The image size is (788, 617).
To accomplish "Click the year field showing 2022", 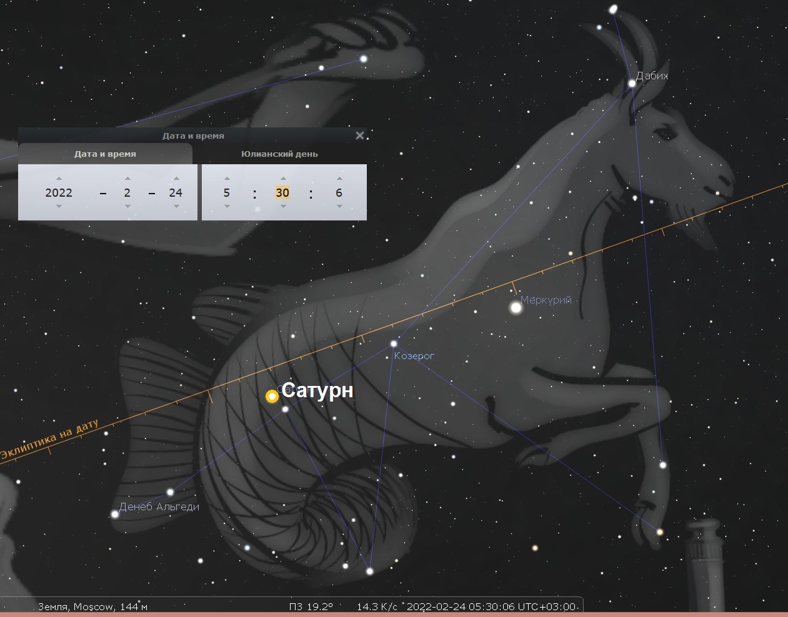I will [59, 193].
